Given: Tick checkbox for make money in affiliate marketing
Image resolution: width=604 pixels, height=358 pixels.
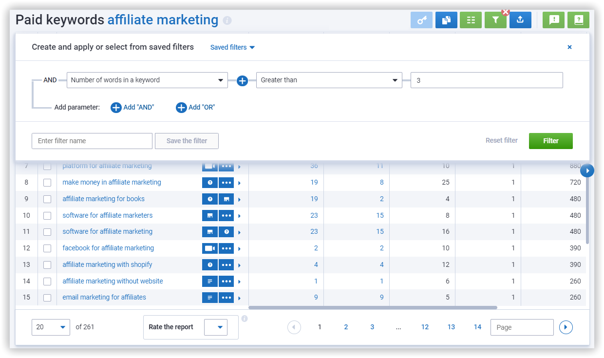Looking at the screenshot, I should 47,183.
